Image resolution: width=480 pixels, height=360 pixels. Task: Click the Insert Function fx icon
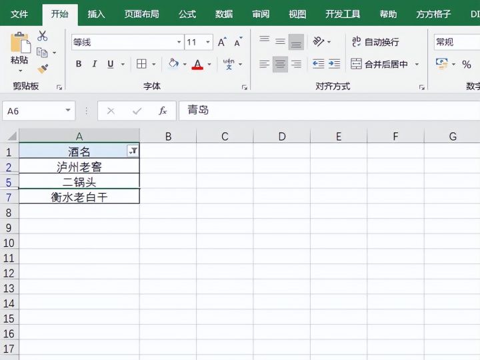click(163, 110)
